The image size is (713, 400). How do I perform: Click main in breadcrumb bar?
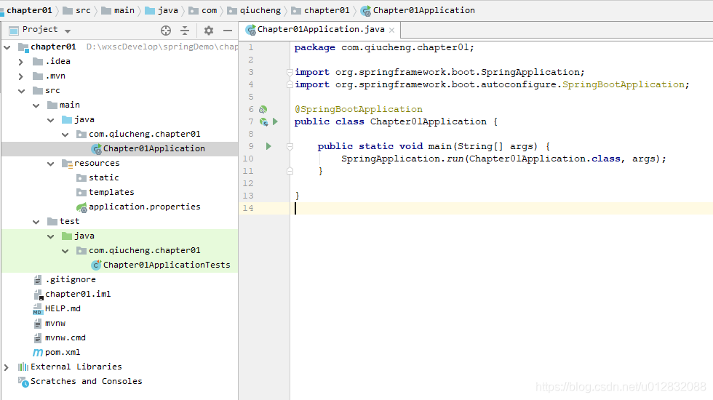[x=124, y=10]
